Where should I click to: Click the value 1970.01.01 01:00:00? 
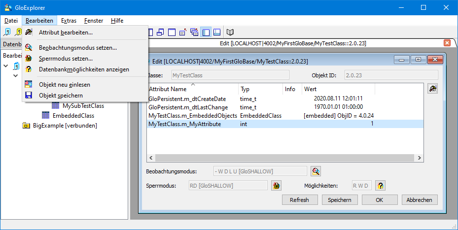[x=338, y=107]
